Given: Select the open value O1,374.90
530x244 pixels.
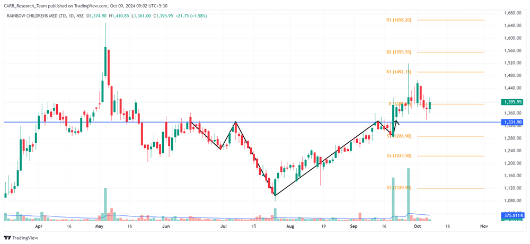Looking at the screenshot, I should (x=98, y=16).
